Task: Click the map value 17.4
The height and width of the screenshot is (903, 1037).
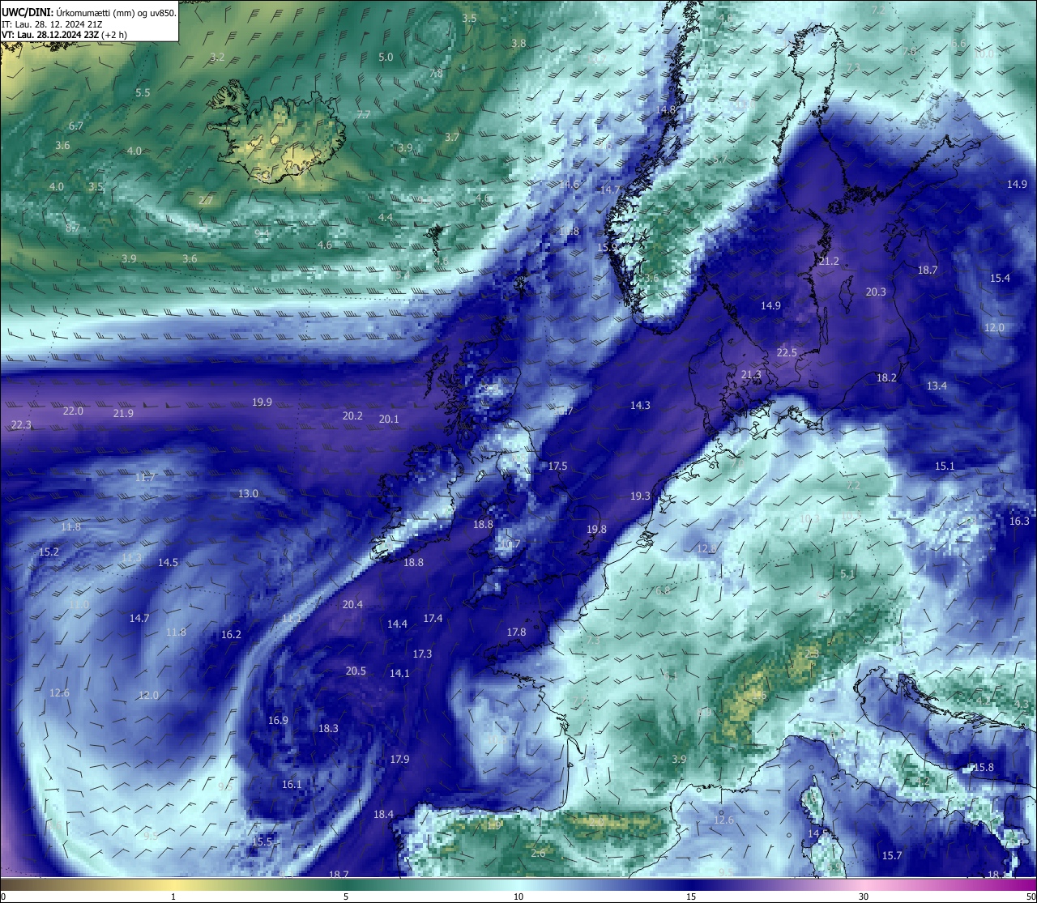Action: click(433, 619)
